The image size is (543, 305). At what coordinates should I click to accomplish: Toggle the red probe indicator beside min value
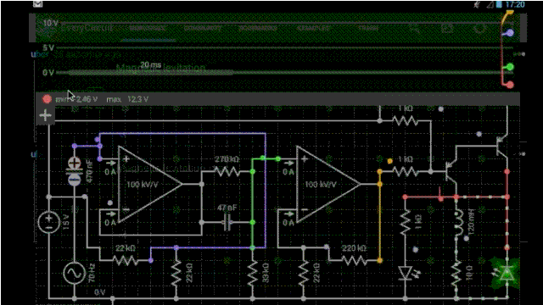[47, 99]
